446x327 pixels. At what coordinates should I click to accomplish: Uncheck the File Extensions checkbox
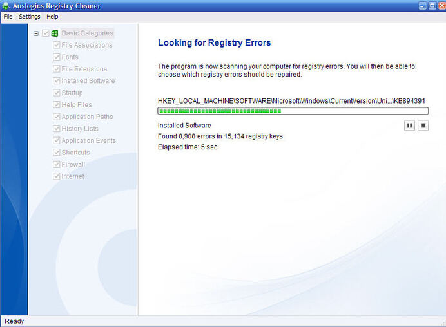point(56,69)
